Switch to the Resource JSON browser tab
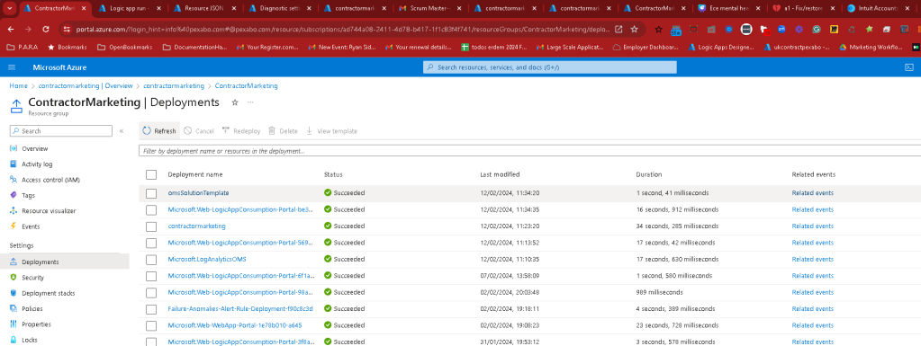Image resolution: width=921 pixels, height=346 pixels. point(205,9)
